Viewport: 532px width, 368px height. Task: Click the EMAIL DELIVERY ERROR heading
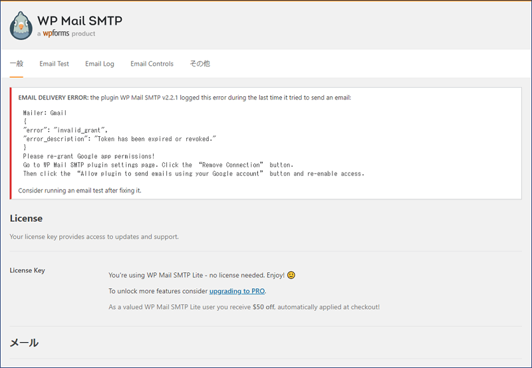pyautogui.click(x=53, y=98)
